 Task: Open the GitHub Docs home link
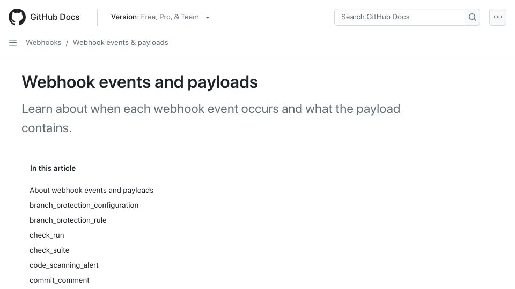click(55, 17)
